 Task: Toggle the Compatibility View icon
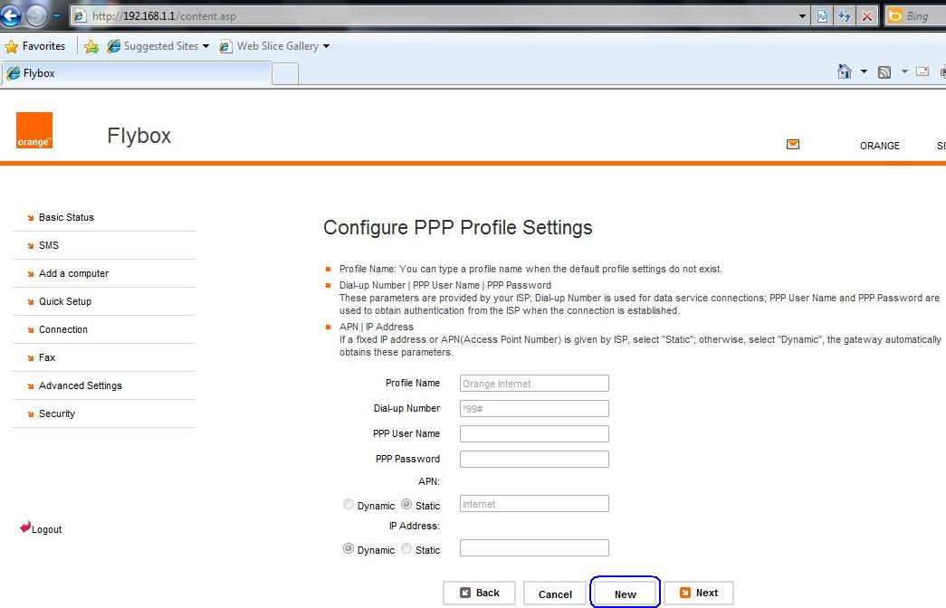point(822,16)
